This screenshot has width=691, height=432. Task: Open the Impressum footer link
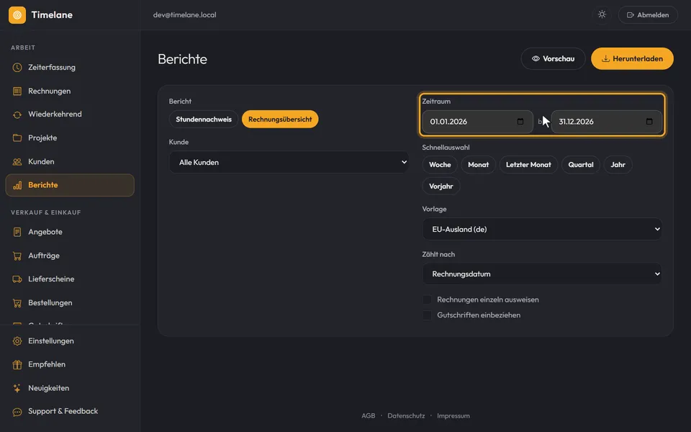pyautogui.click(x=453, y=415)
